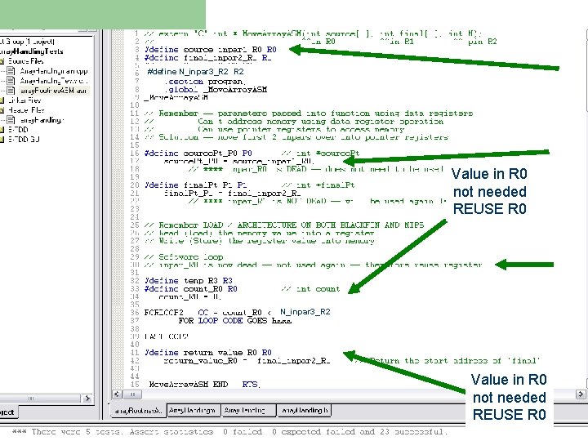Click the 'Remember -- parameters passed' comment line
This screenshot has width=588, height=441.
point(309,114)
